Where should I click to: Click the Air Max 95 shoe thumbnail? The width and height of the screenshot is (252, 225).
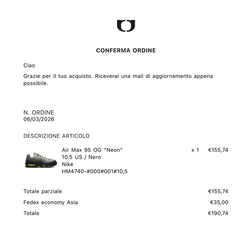[x=41, y=160]
